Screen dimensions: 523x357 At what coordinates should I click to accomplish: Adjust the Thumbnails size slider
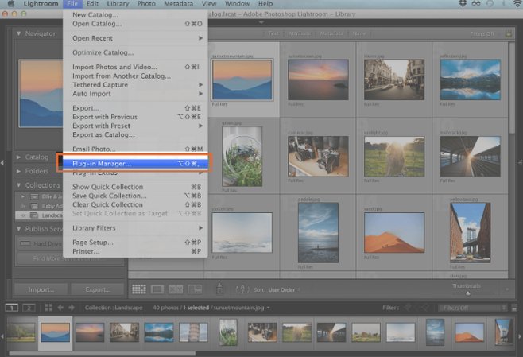pyautogui.click(x=467, y=293)
